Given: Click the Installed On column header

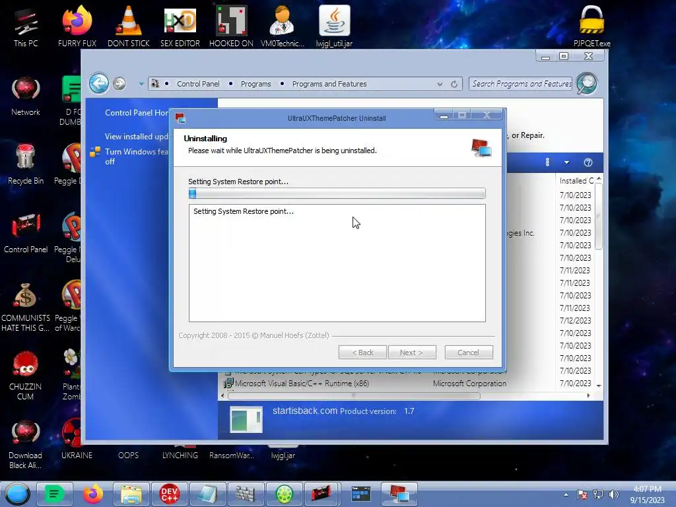Looking at the screenshot, I should pyautogui.click(x=576, y=181).
